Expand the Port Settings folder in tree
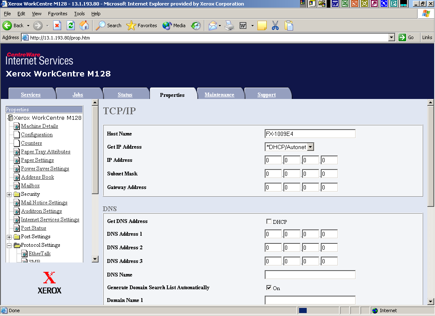This screenshot has height=316, width=435. 9,237
